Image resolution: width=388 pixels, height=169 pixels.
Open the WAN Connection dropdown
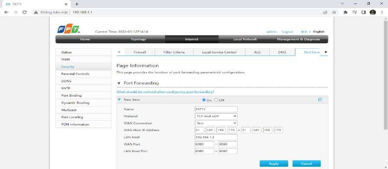(216, 123)
